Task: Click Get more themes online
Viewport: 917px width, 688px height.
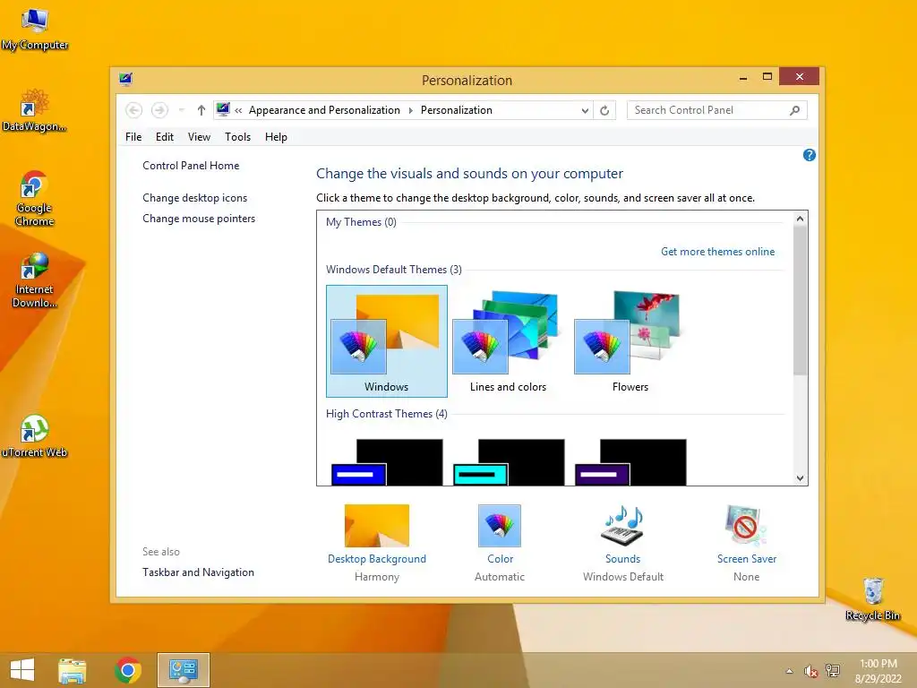Action: coord(717,252)
